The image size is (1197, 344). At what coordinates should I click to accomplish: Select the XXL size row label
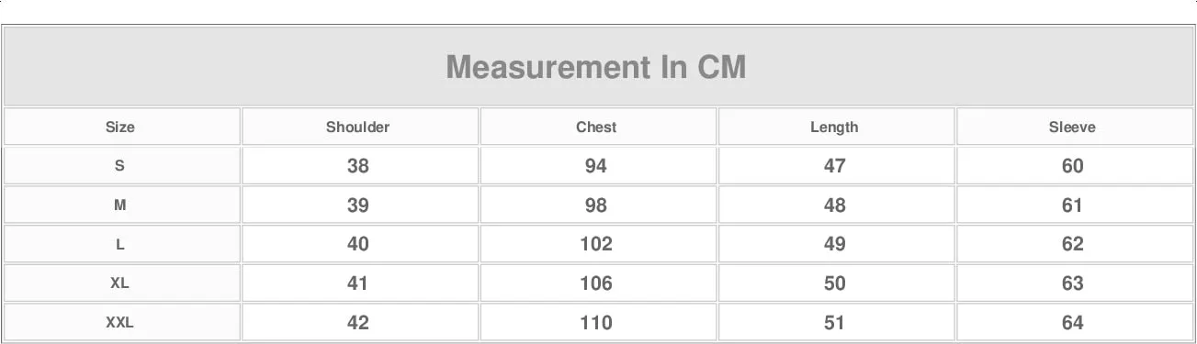(119, 322)
